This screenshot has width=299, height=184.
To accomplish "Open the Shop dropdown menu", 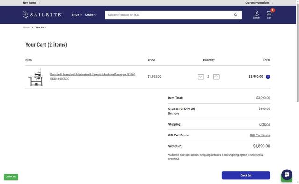I will [x=77, y=15].
